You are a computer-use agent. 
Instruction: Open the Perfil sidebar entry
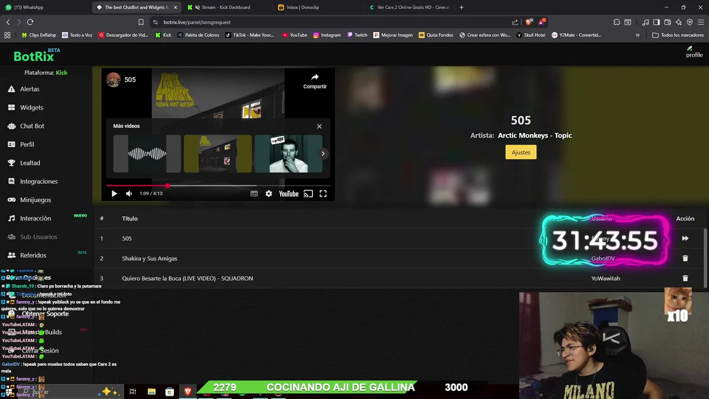click(x=27, y=144)
